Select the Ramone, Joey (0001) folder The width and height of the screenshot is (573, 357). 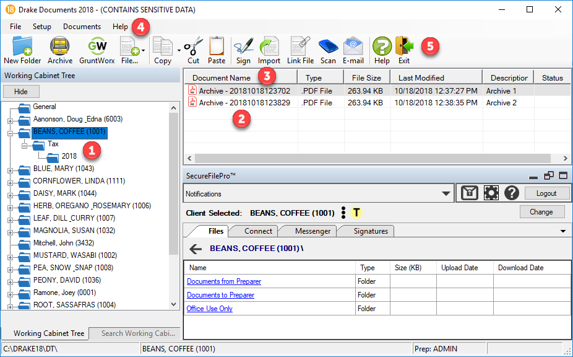(64, 293)
